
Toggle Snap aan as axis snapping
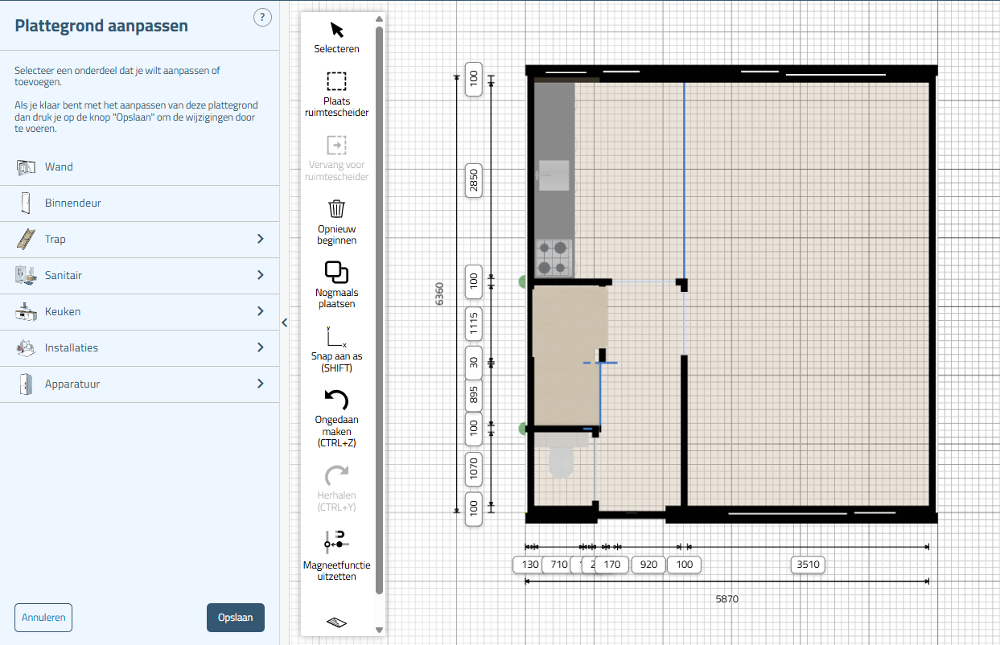[x=336, y=338]
